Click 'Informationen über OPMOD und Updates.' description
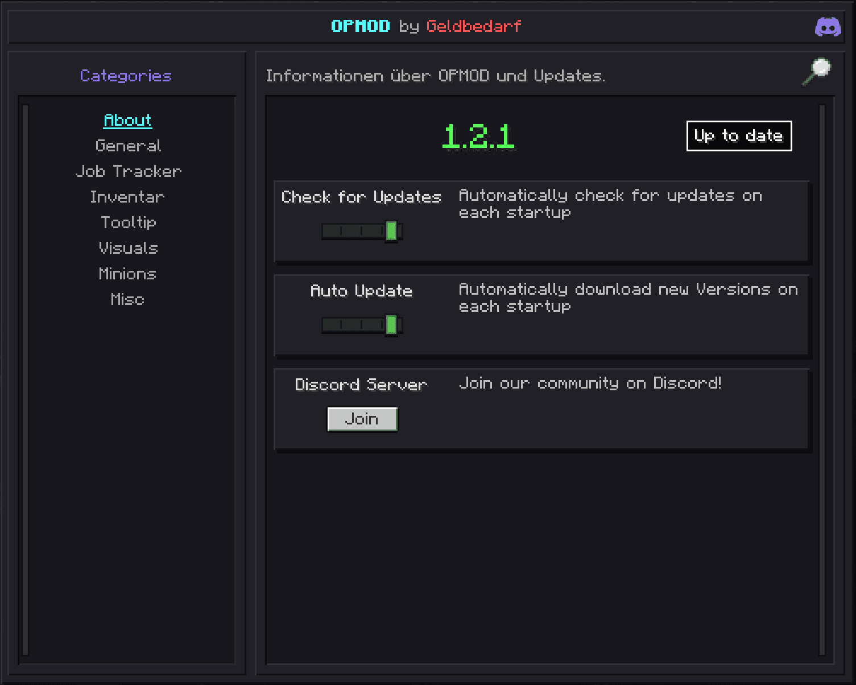Viewport: 856px width, 685px height. pyautogui.click(x=436, y=76)
